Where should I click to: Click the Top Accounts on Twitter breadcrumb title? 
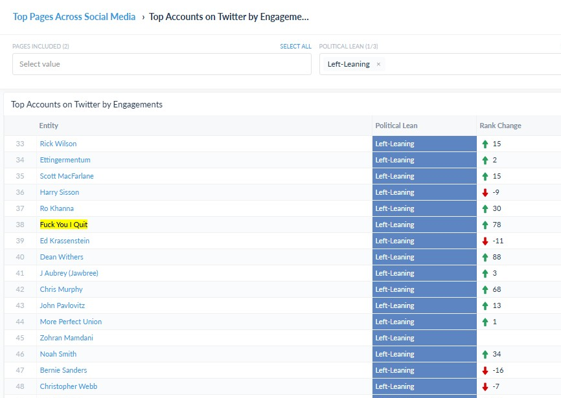click(229, 17)
